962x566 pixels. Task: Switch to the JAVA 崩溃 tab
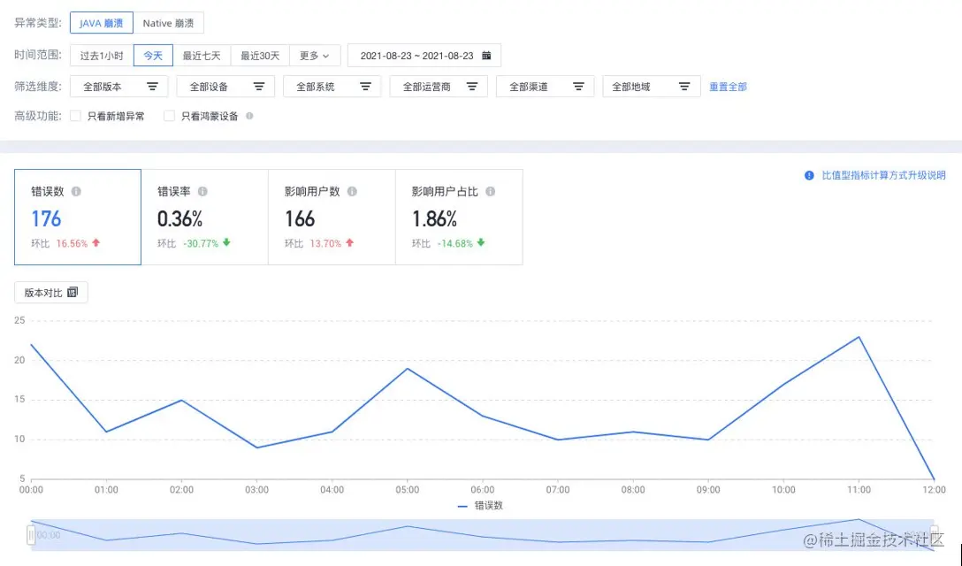click(x=101, y=23)
